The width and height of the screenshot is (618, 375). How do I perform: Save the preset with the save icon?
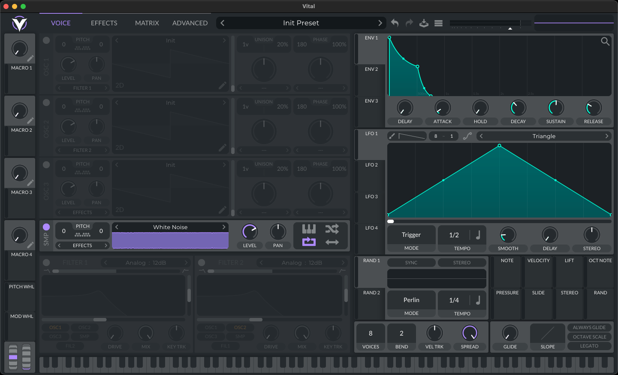(424, 23)
